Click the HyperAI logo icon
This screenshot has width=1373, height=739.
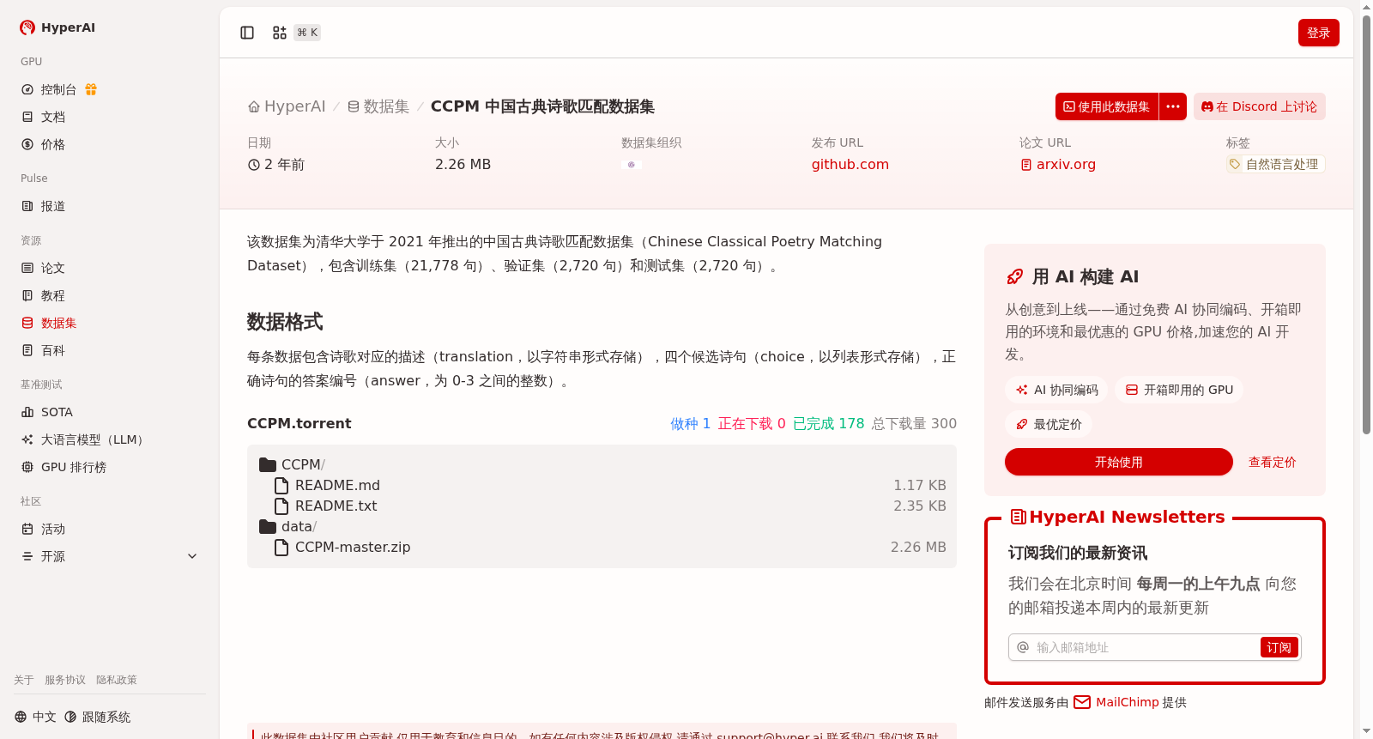27,27
